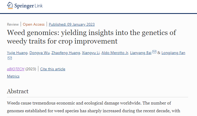
Task: Open the Metrics link
Action: tap(13, 76)
